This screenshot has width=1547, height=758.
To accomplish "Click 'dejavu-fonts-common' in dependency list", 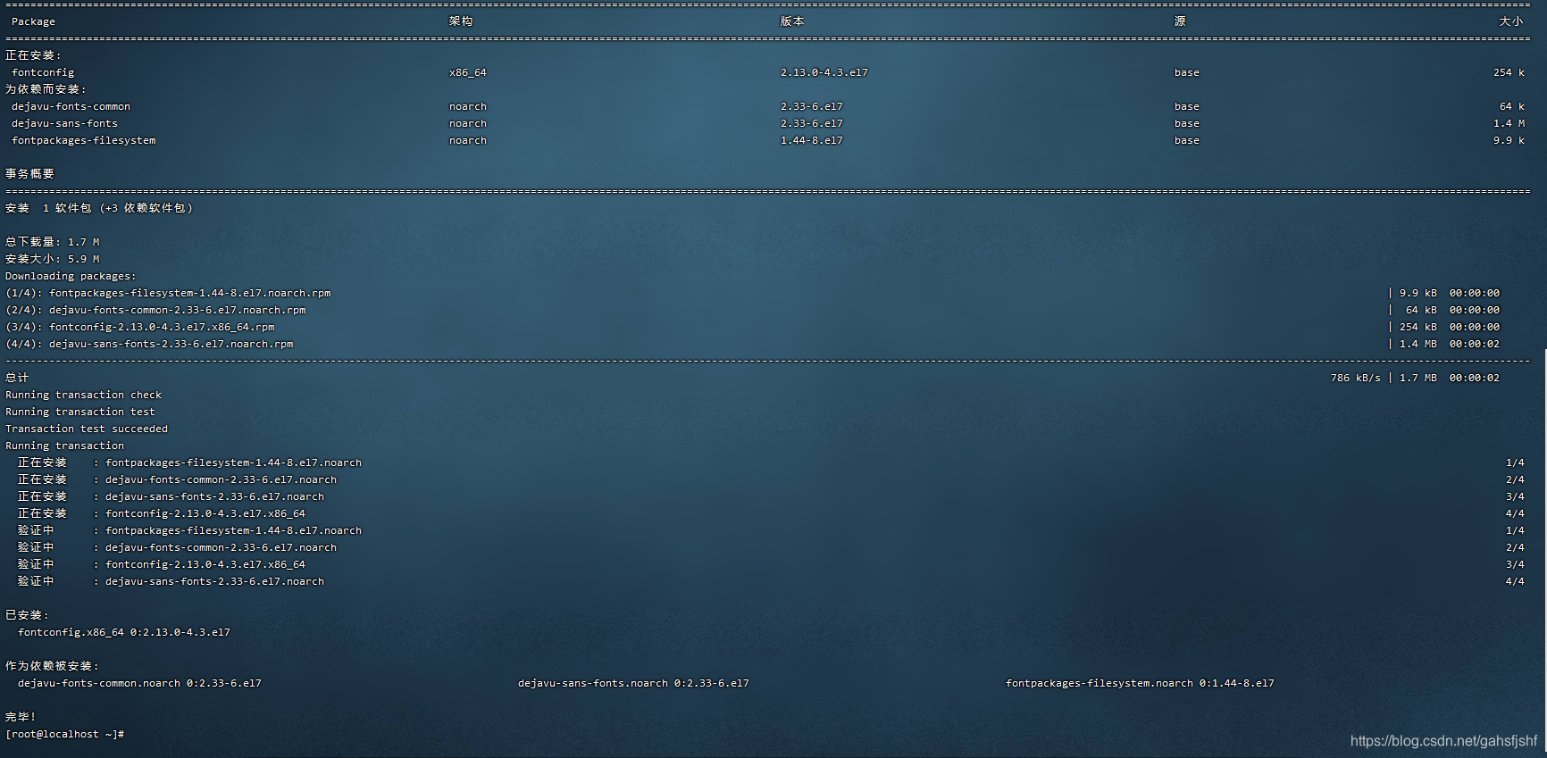I will 71,106.
